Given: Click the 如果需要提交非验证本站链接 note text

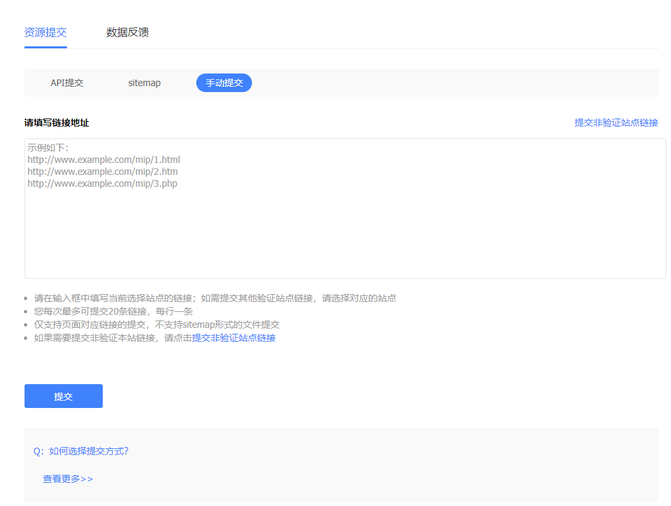Looking at the screenshot, I should pos(113,338).
